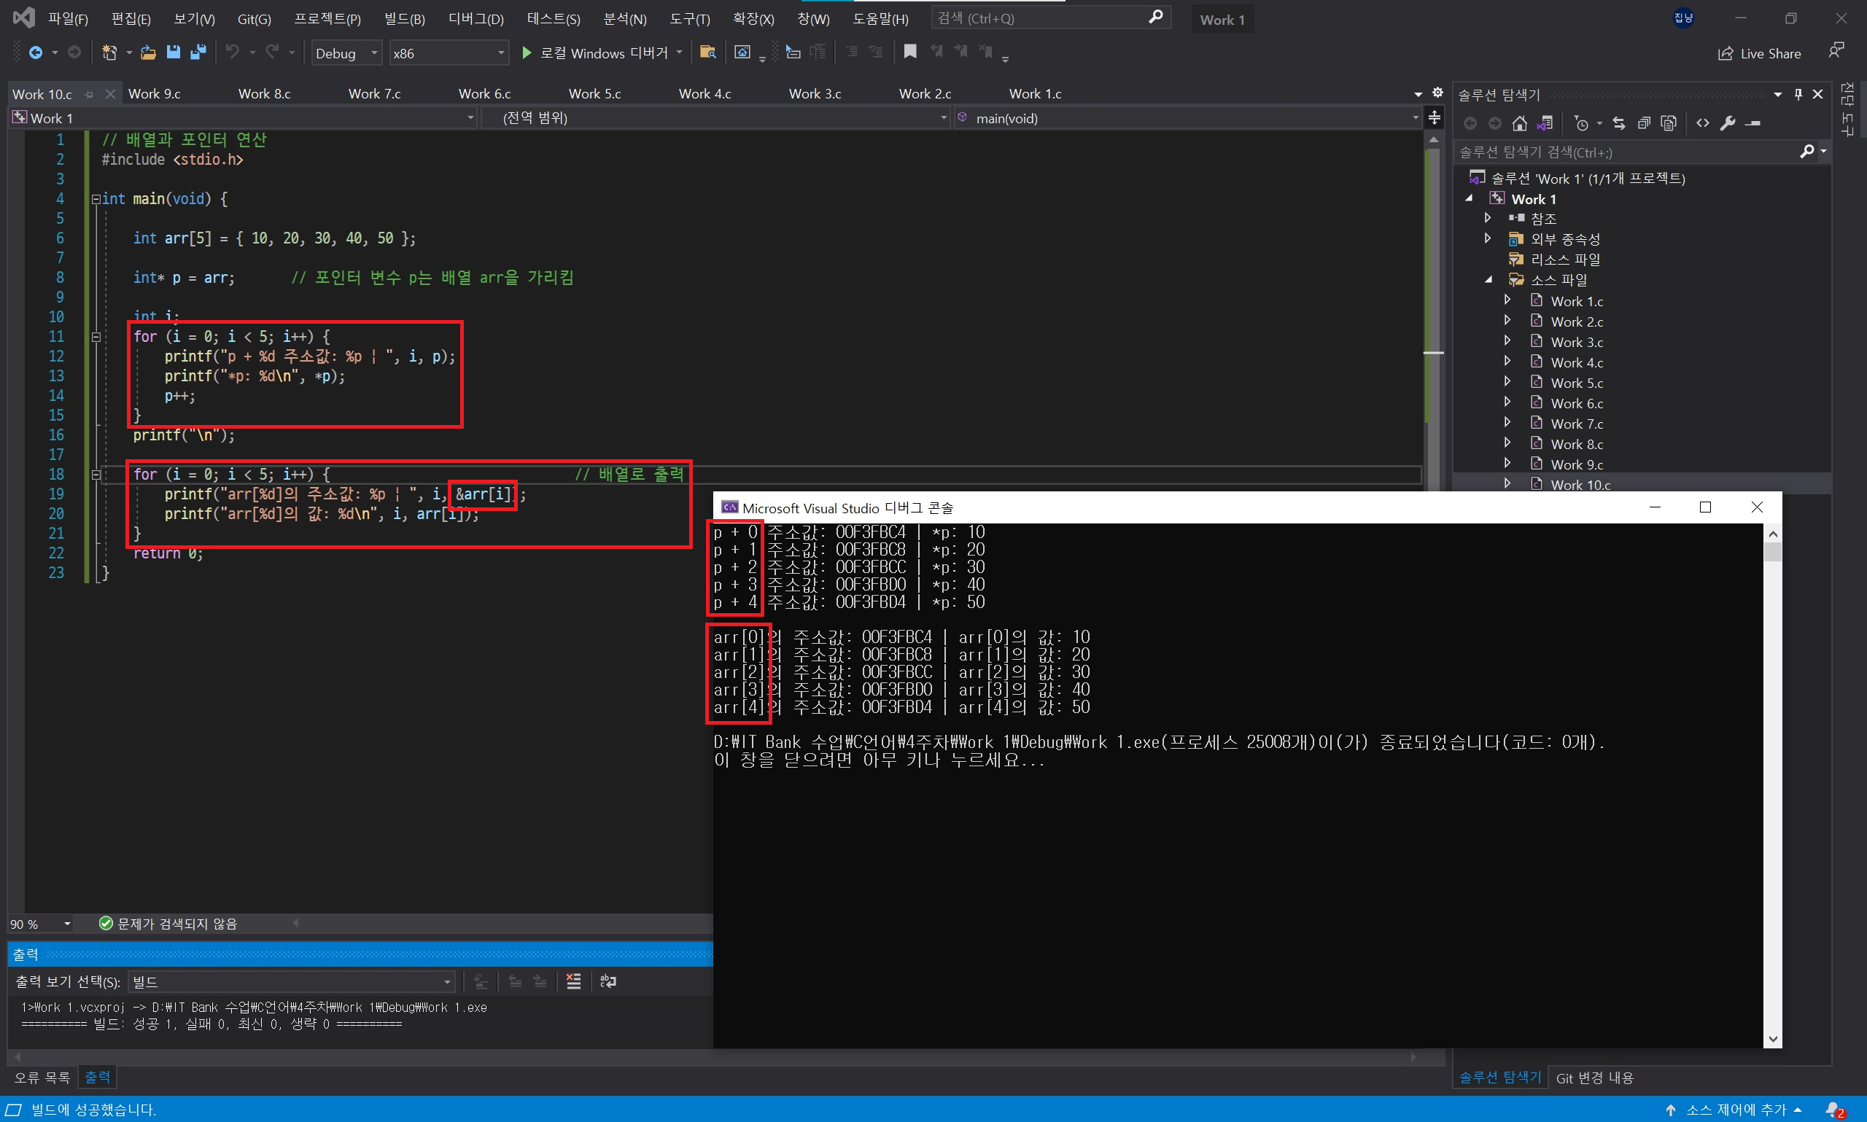Screen dimensions: 1867x1122
Task: Click the 검색 (Ctrl+Q) search box
Action: [1040, 18]
